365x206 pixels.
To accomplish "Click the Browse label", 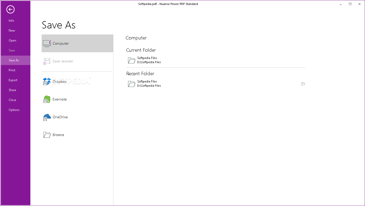I will coord(58,135).
